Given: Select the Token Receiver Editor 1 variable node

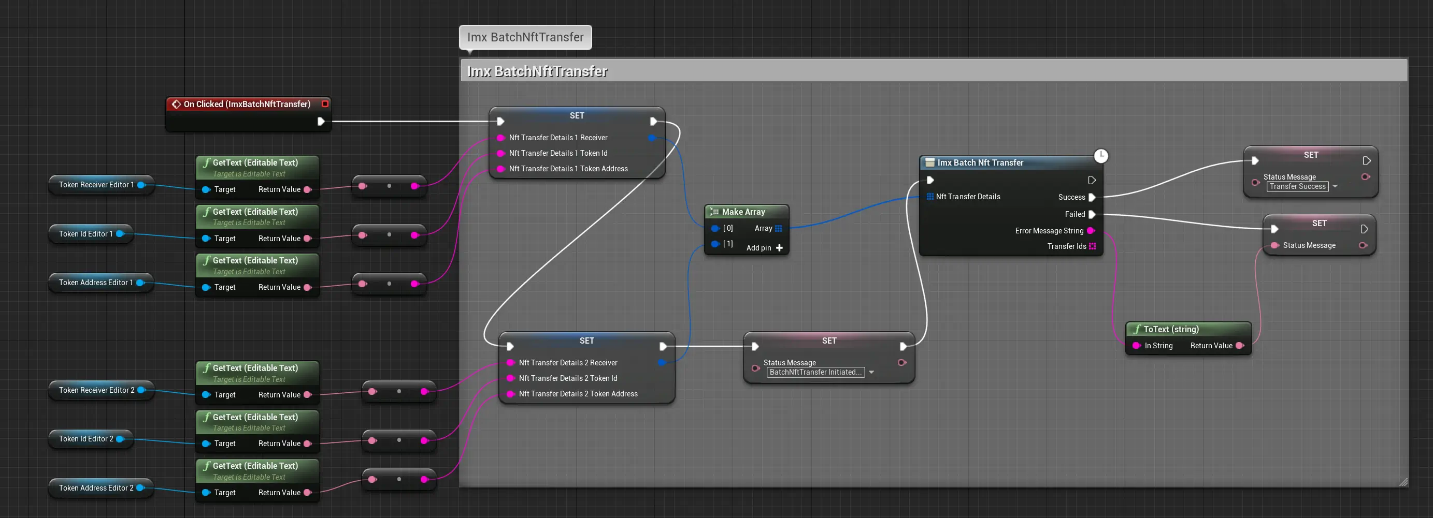Looking at the screenshot, I should (96, 185).
